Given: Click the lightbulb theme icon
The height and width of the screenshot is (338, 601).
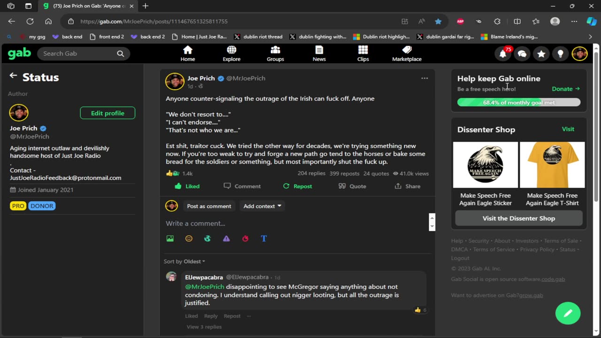Looking at the screenshot, I should coord(560,54).
